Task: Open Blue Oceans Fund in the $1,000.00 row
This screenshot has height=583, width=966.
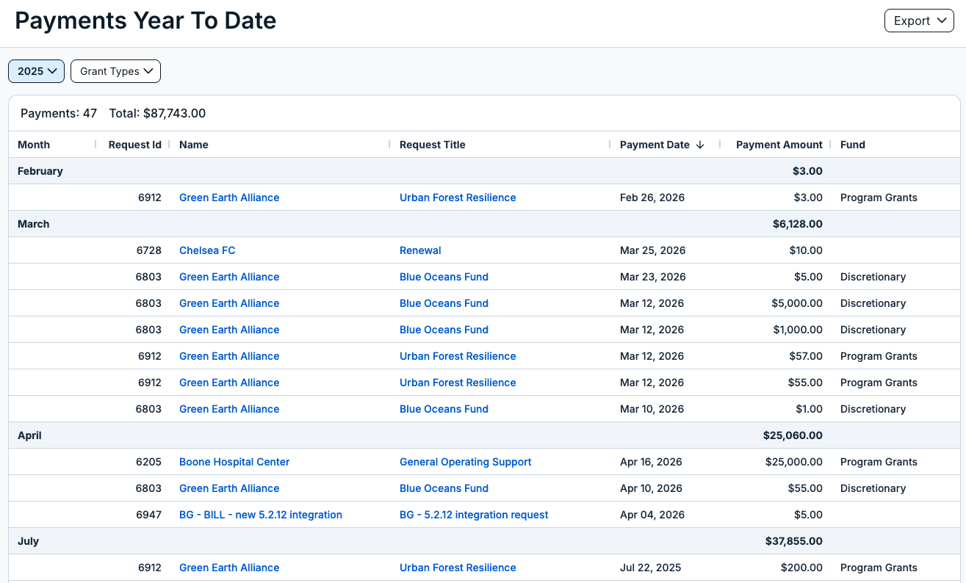Action: pos(444,330)
